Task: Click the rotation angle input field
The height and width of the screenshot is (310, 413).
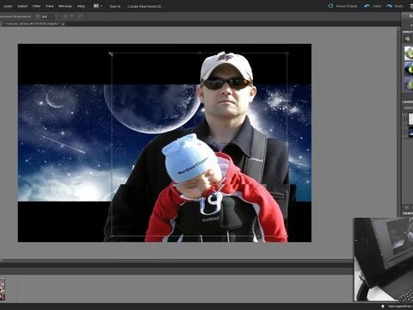Action: tap(47, 16)
